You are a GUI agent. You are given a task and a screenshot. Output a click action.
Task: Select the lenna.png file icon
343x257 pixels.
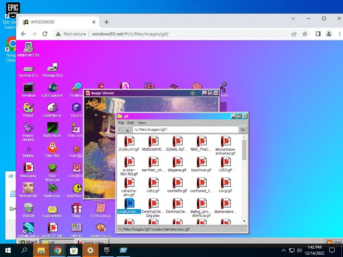[x=28, y=168]
